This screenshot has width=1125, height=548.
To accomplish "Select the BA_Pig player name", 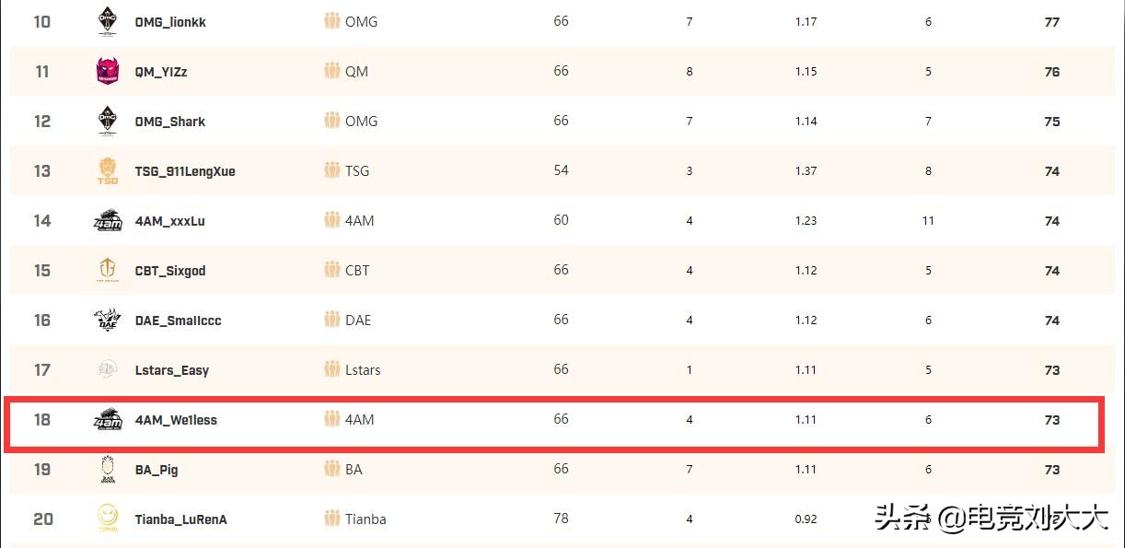I will pyautogui.click(x=157, y=470).
